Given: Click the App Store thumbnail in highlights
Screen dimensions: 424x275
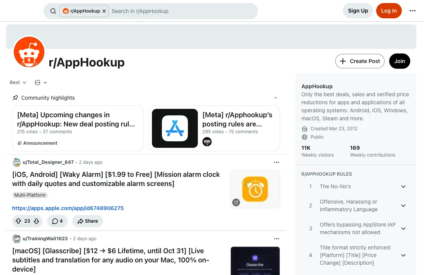Looking at the screenshot, I should pos(174,128).
